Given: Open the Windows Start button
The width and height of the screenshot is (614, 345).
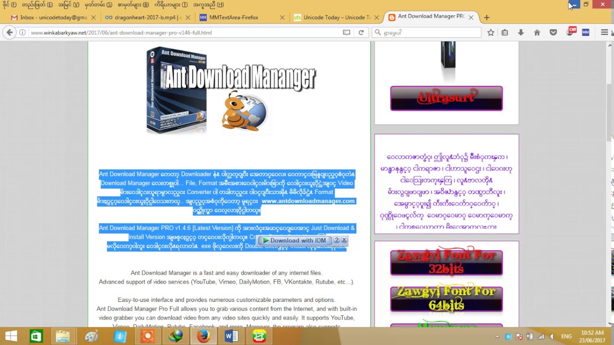Looking at the screenshot, I should 11,336.
